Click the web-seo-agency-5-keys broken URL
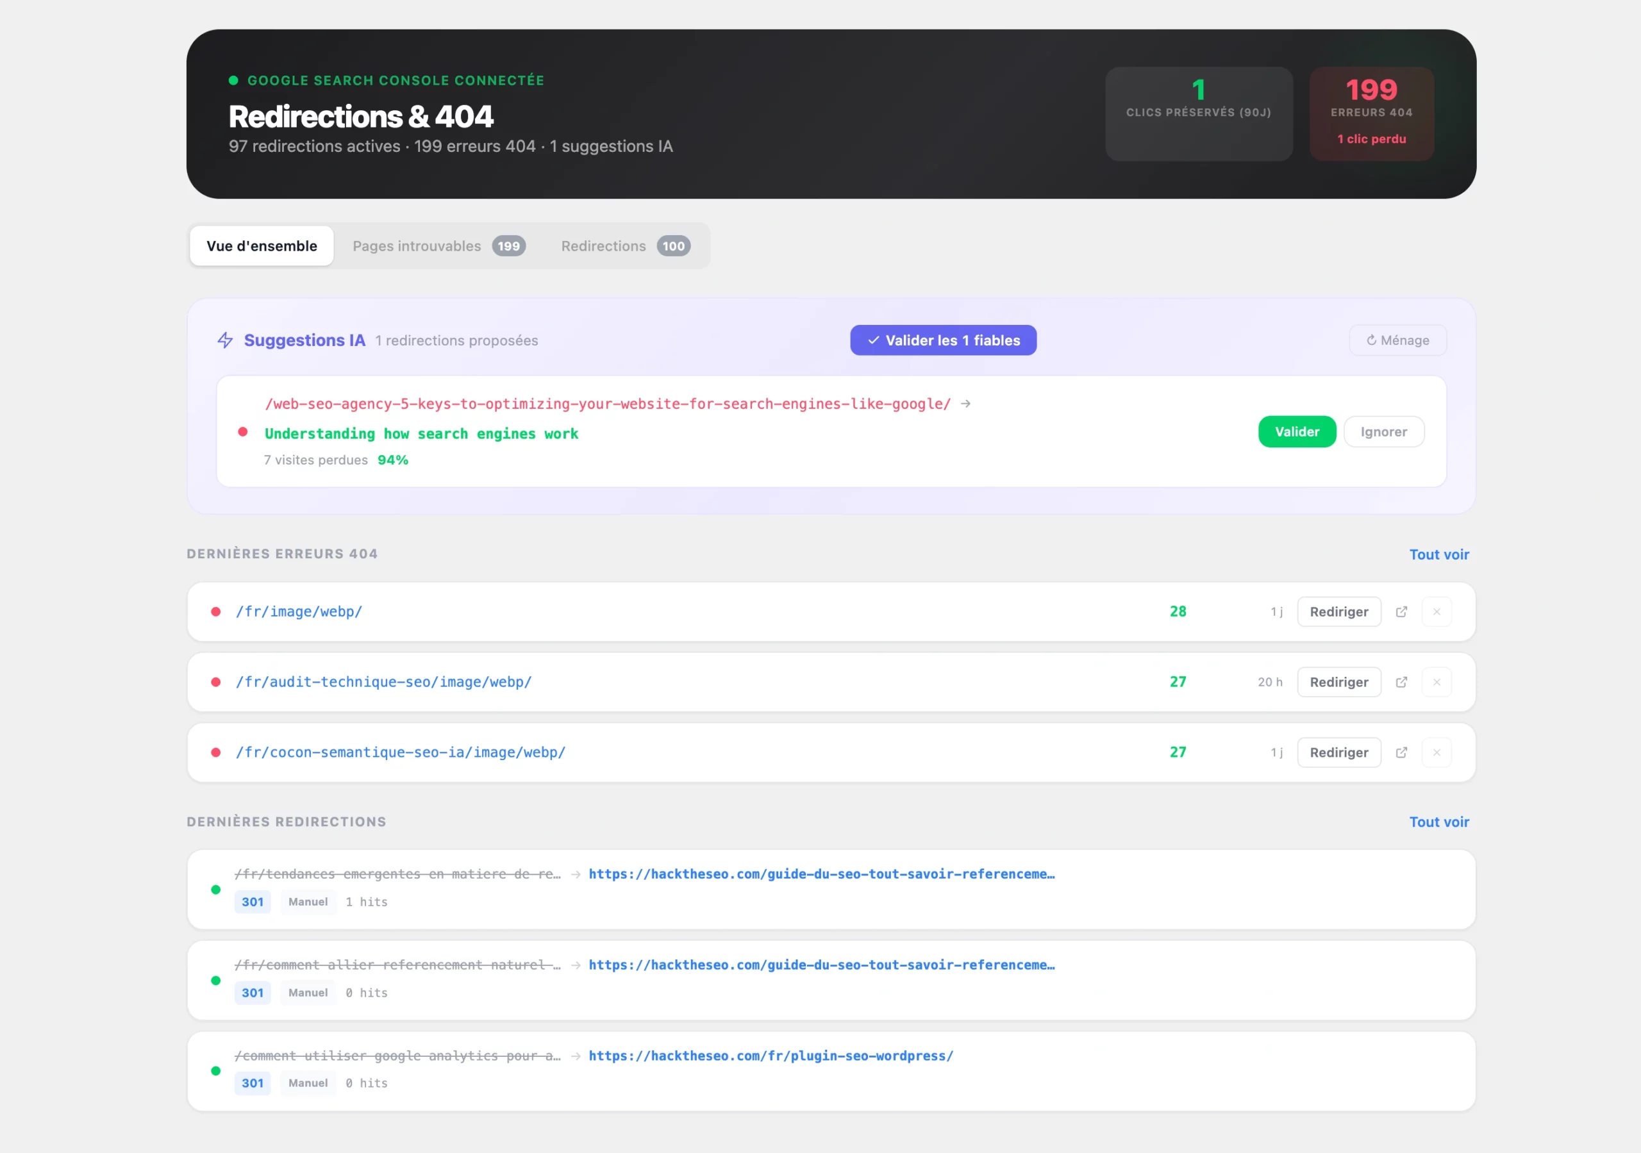The image size is (1641, 1153). [608, 404]
